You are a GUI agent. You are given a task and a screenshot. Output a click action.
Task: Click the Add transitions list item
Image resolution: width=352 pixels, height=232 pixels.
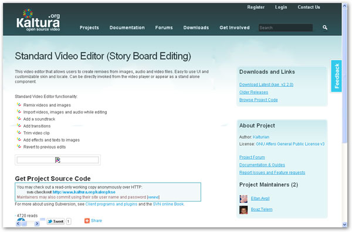pyautogui.click(x=37, y=126)
